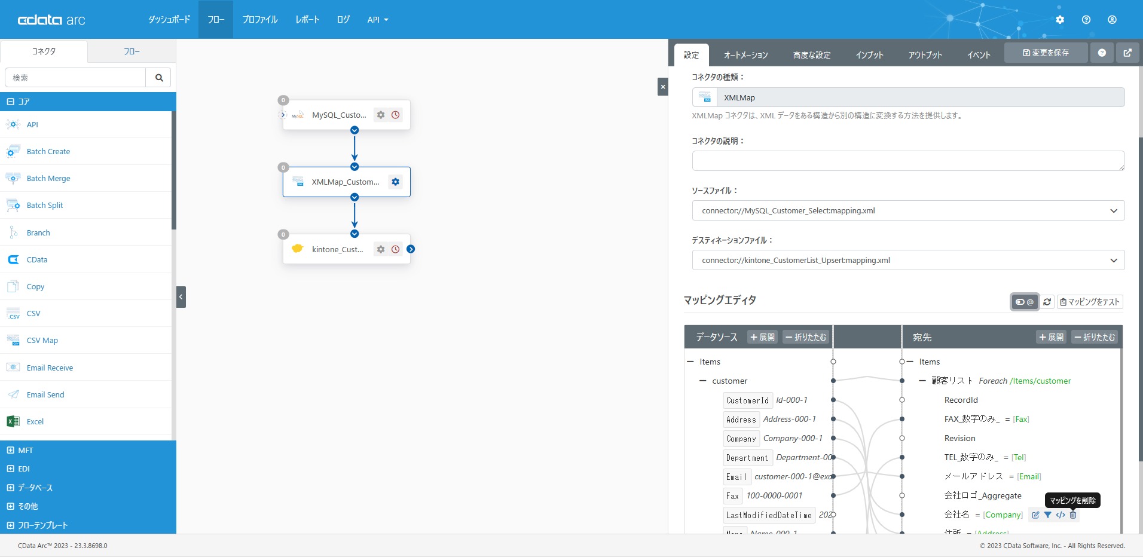Viewport: 1143px width, 557px height.
Task: Switch to the フロー sidebar tab
Action: coord(132,51)
